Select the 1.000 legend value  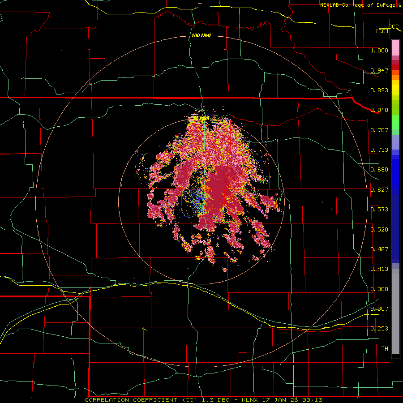click(379, 50)
